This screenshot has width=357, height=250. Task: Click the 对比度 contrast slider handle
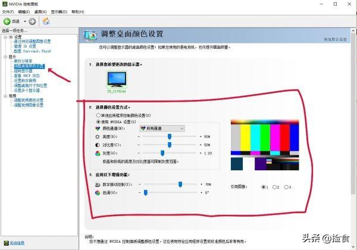(x=170, y=145)
